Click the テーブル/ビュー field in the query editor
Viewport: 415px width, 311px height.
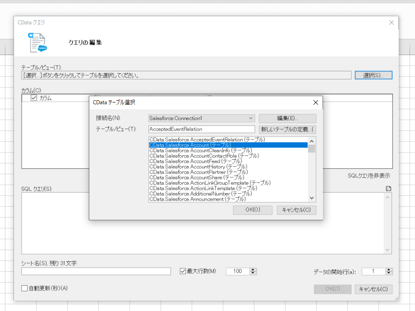click(x=186, y=75)
